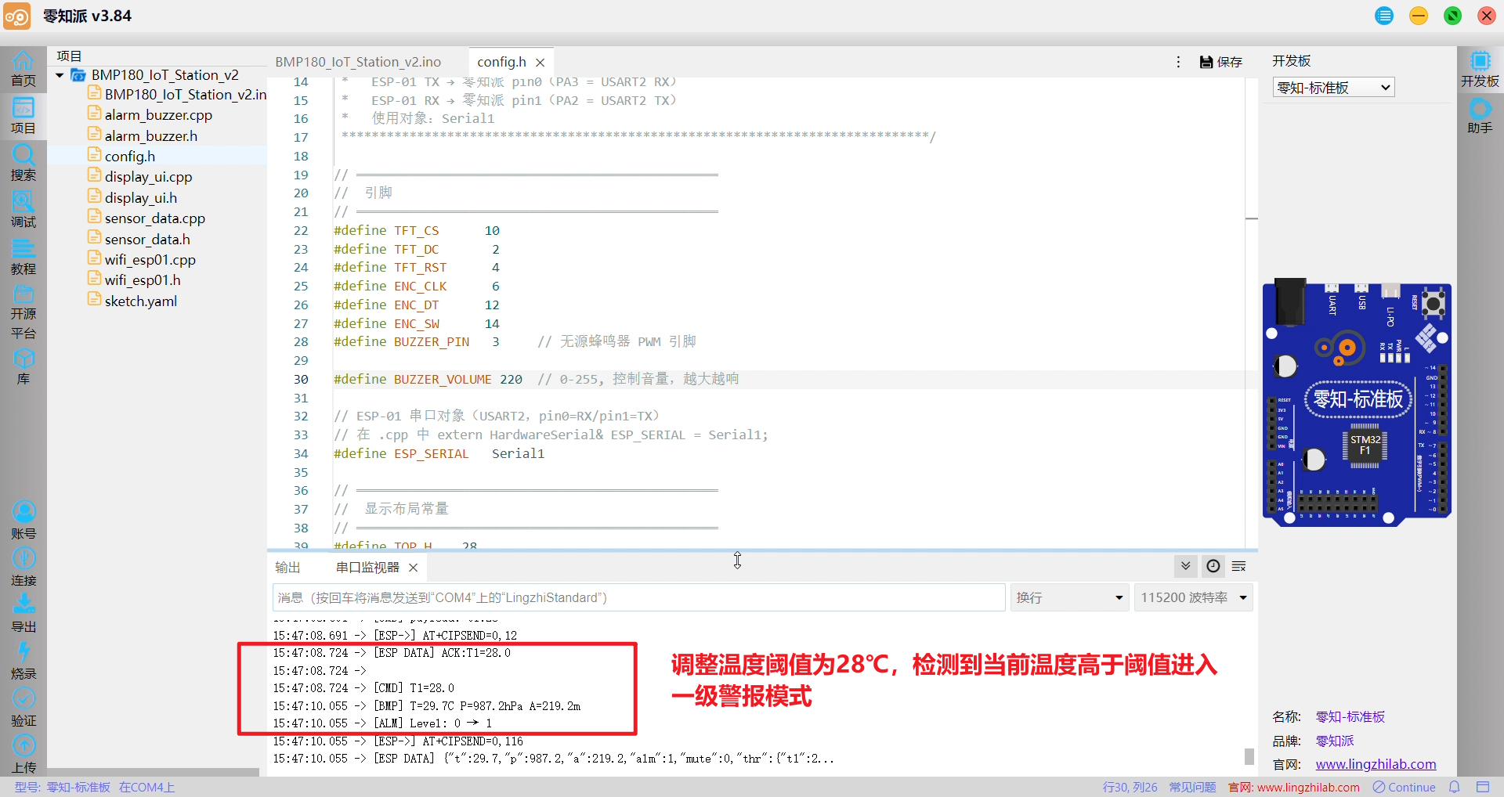Toggle serial monitor timestamp clock icon
Screen dimensions: 1504x797
1213,566
